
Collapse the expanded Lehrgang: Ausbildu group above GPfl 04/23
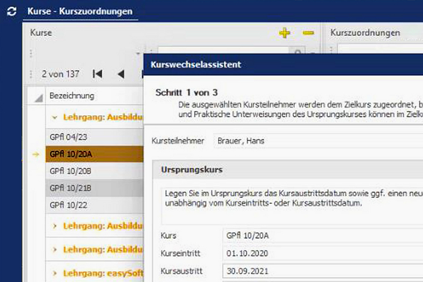tap(55, 117)
